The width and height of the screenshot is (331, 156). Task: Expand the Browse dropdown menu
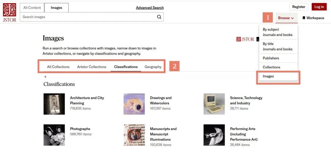tap(286, 18)
